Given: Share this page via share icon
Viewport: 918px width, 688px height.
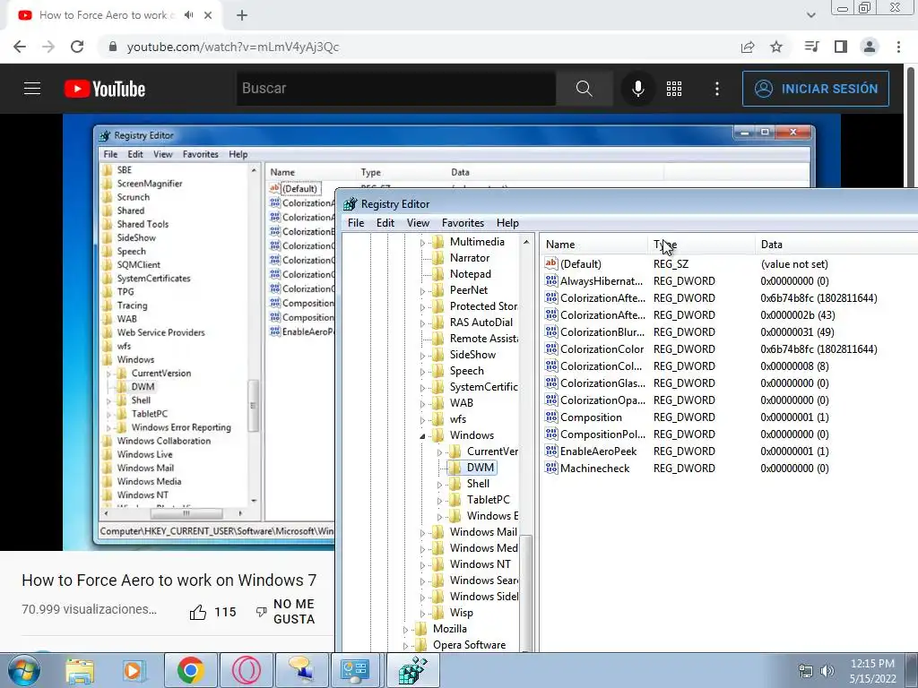Looking at the screenshot, I should pyautogui.click(x=748, y=47).
